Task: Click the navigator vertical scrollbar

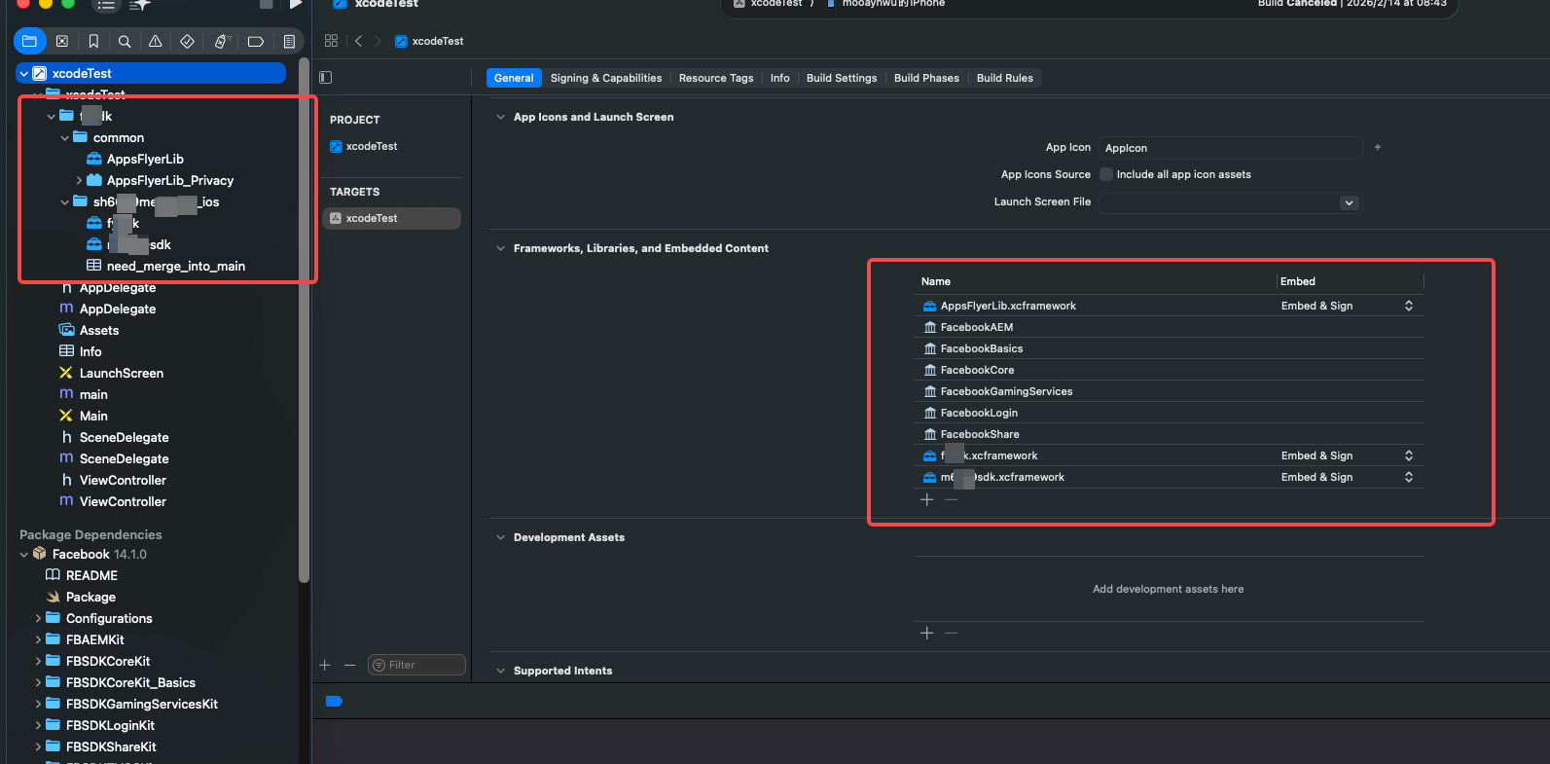Action: pos(304,321)
